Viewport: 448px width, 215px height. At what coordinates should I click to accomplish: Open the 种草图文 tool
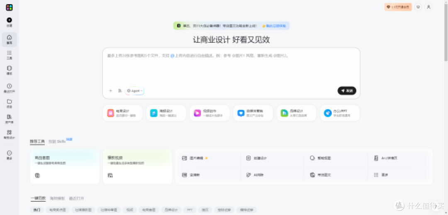coord(321,175)
